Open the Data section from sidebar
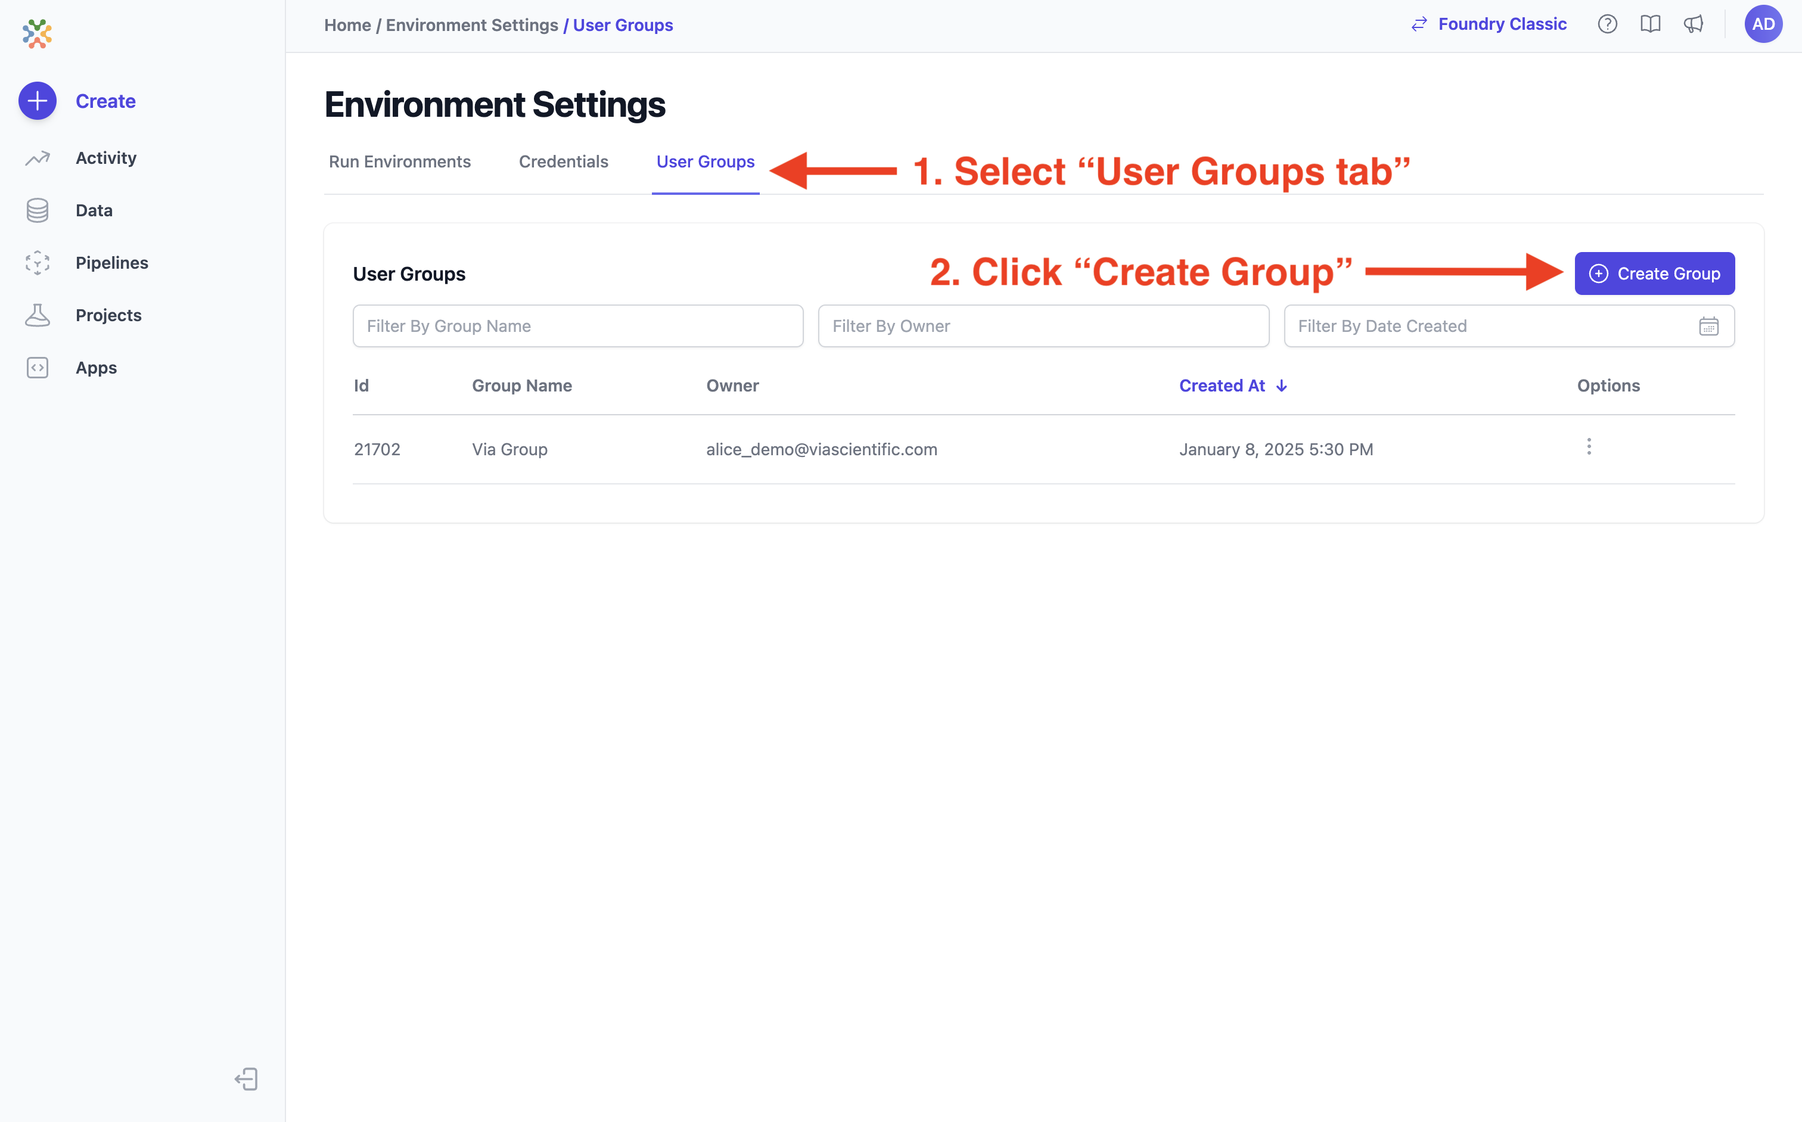1802x1122 pixels. tap(37, 210)
